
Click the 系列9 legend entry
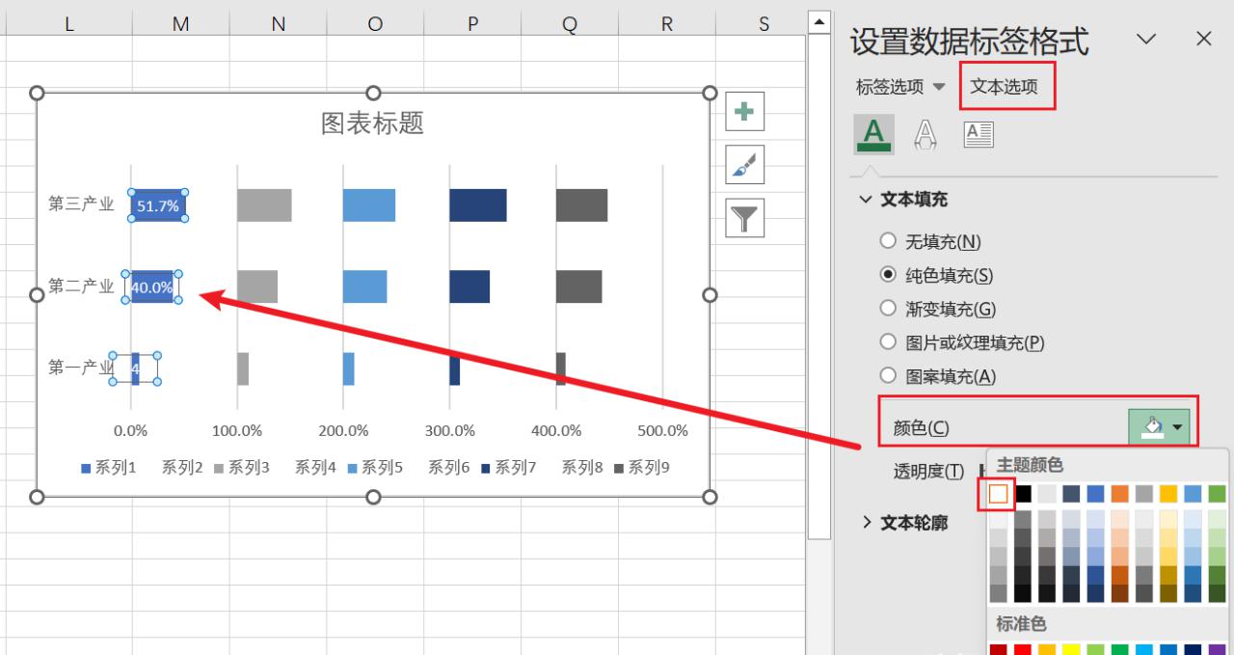(641, 468)
